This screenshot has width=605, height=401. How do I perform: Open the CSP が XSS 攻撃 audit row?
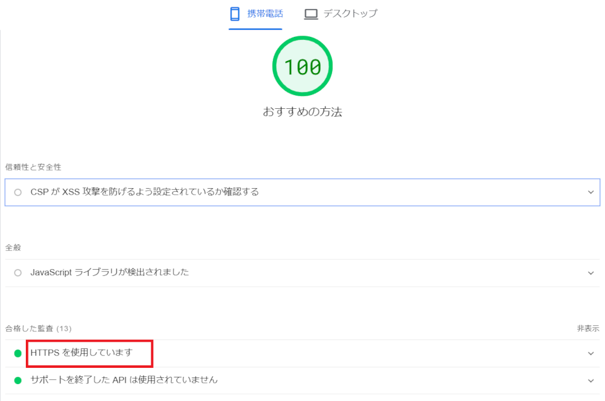coord(145,192)
